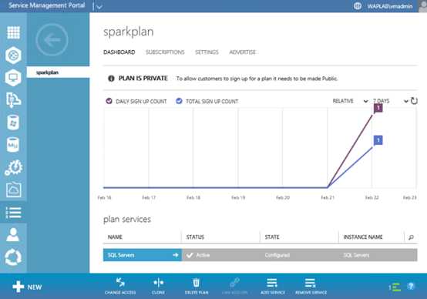Click the globe language icon in header

(358, 6)
